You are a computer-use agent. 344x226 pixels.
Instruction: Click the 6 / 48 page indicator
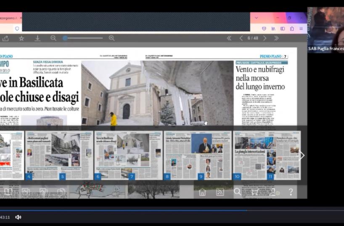pos(253,38)
